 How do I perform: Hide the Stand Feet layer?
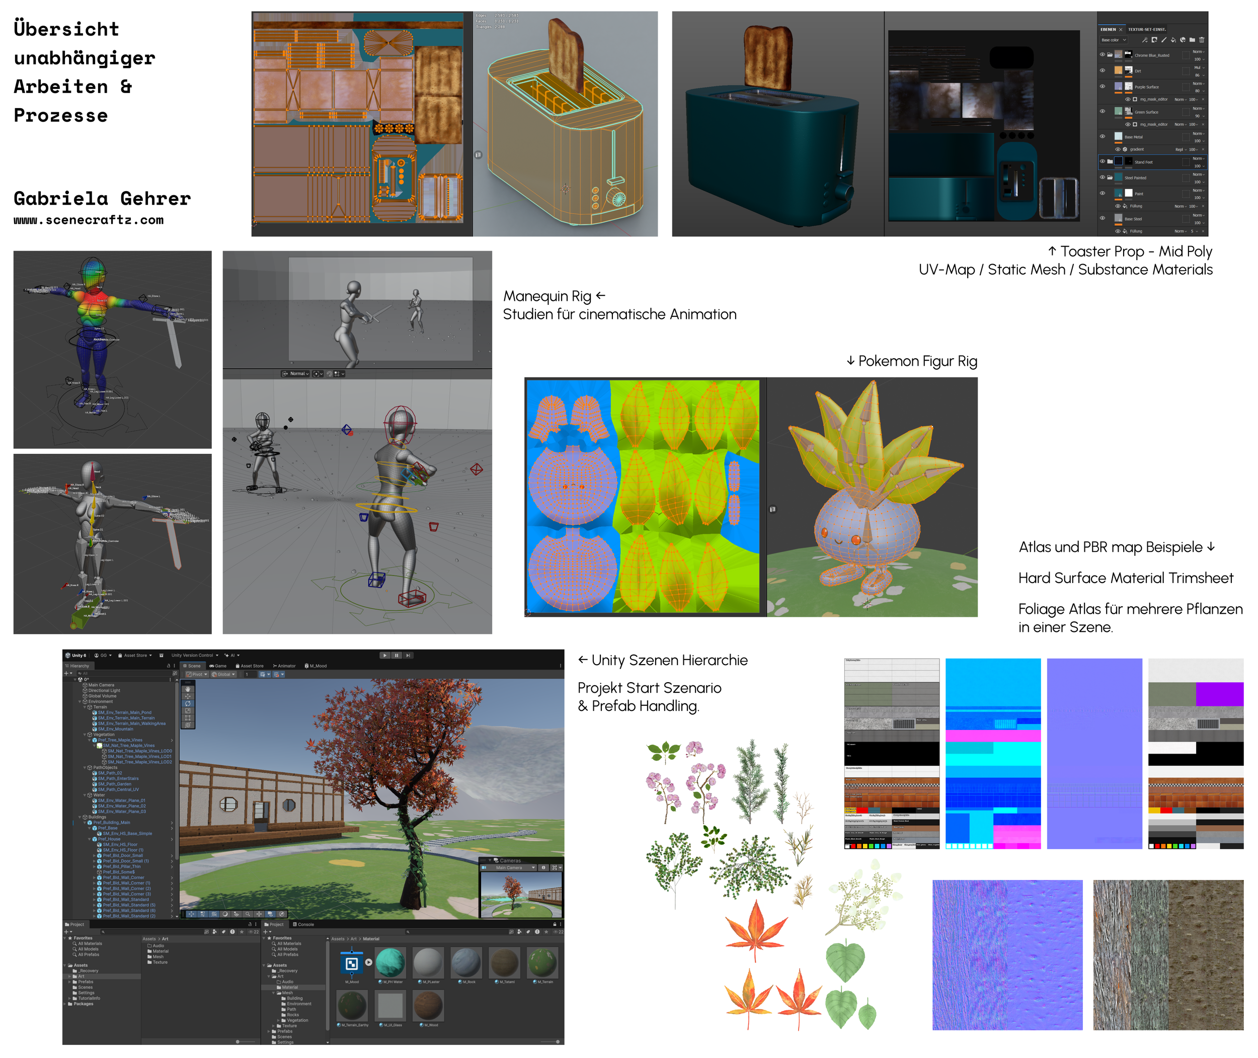coord(1102,161)
